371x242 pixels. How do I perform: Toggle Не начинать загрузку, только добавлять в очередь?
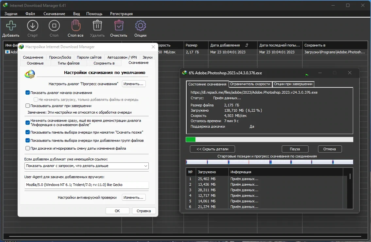point(36,99)
